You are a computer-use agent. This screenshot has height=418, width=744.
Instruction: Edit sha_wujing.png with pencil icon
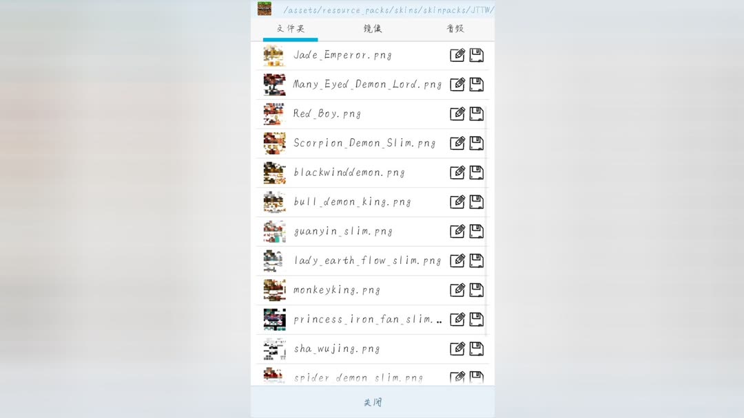tap(457, 349)
